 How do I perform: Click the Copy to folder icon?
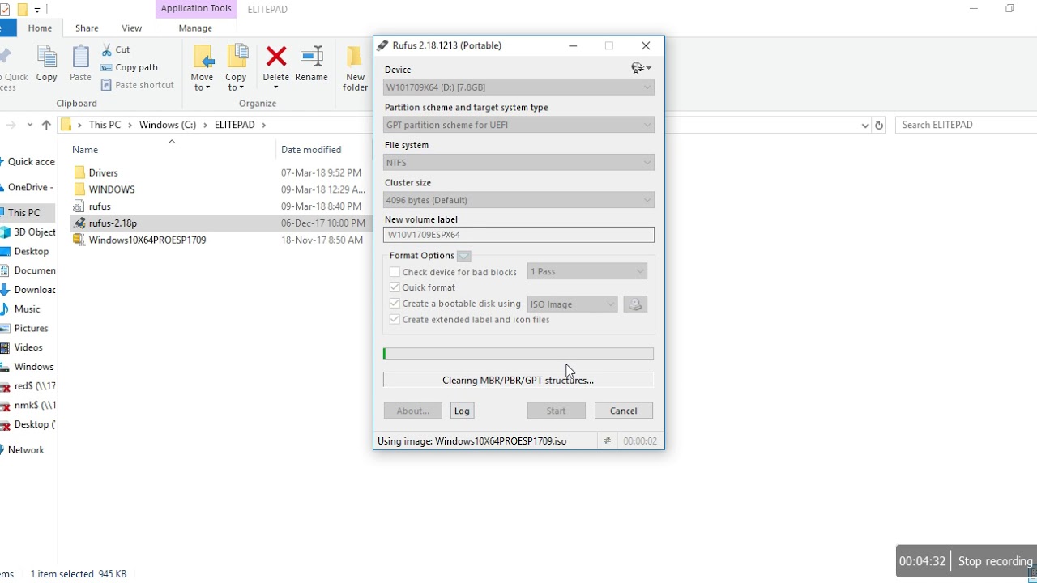[237, 56]
